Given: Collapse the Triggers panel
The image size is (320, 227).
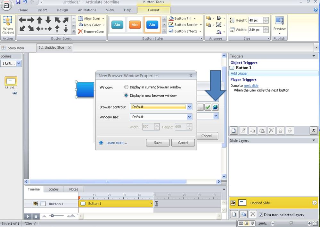Looking at the screenshot, I should [314, 56].
